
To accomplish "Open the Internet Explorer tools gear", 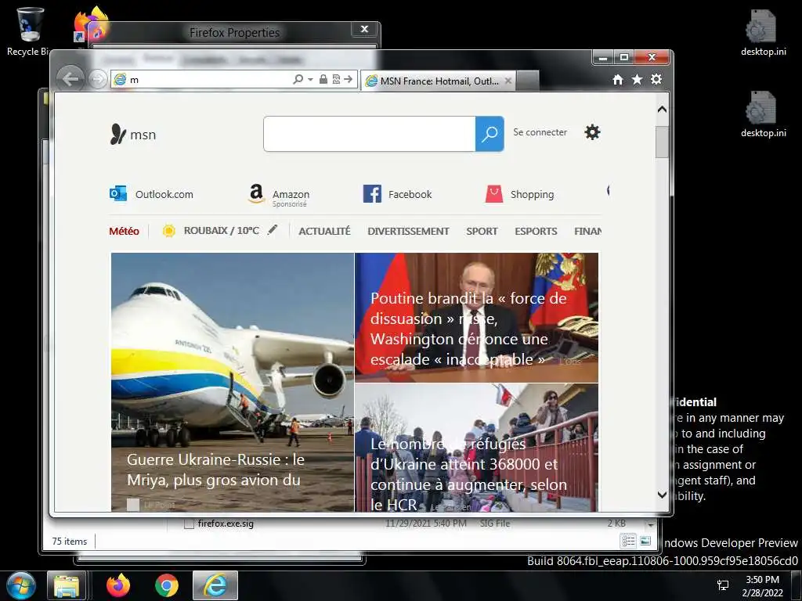I will click(x=656, y=79).
